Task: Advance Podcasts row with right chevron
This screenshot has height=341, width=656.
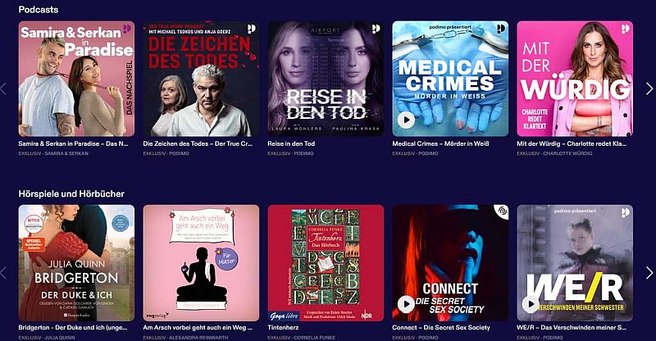Action: pos(649,89)
